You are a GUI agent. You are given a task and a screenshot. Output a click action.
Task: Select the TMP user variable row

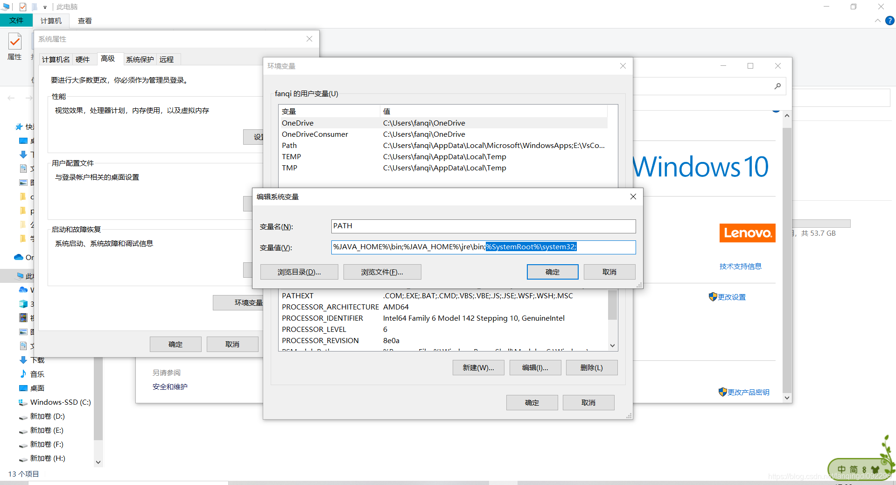(x=443, y=168)
